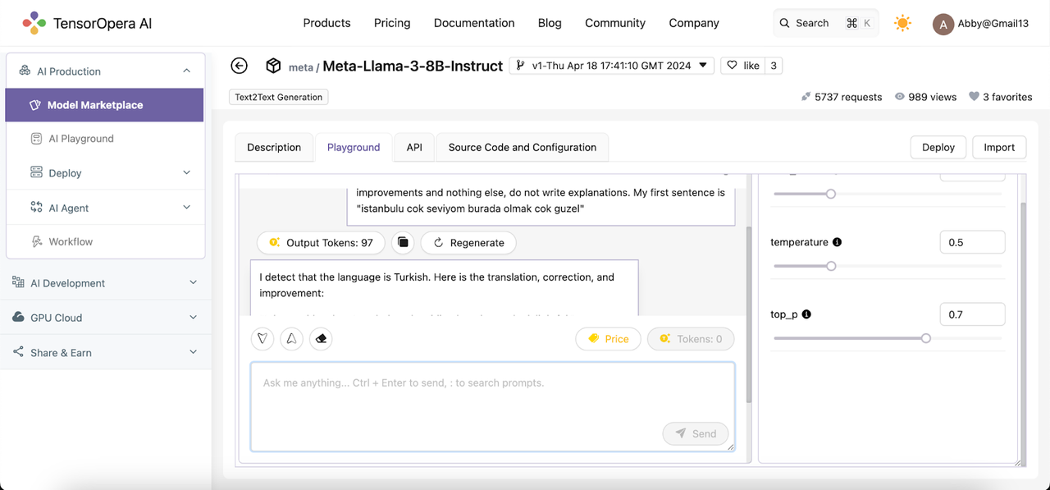Viewport: 1050px width, 490px height.
Task: Click the Abby@Gmail13 username
Action: (x=993, y=24)
